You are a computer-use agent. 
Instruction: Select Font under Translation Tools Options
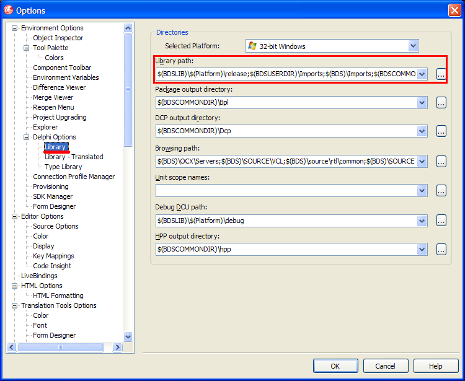point(40,325)
